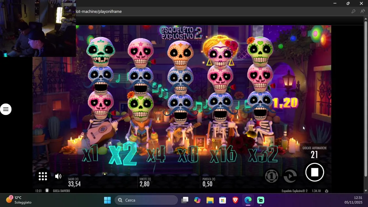Click the Saldo balance value 33,54
Screen dimensions: 368x207
click(x=74, y=184)
